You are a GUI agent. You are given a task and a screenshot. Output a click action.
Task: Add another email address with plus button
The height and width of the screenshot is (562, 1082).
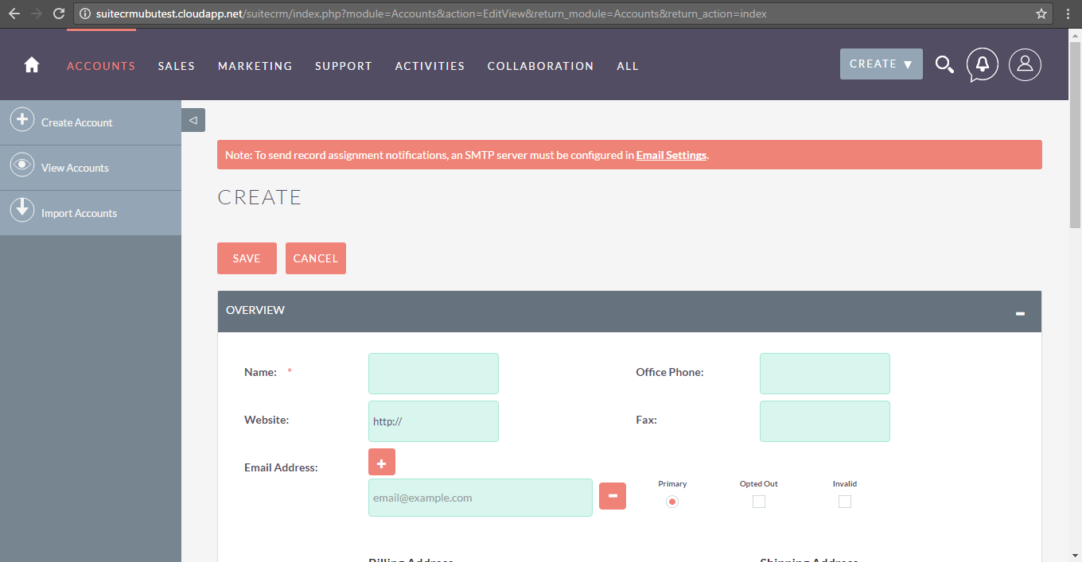(x=382, y=463)
